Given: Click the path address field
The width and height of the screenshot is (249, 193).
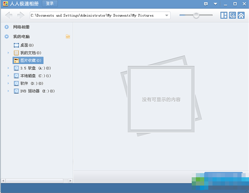Looking at the screenshot, I should (x=100, y=15).
